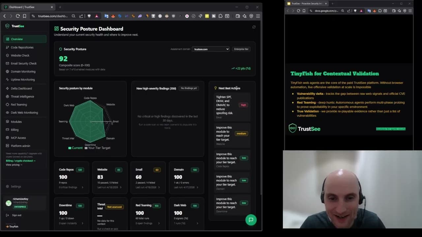The width and height of the screenshot is (422, 237).
Task: Open the green chat bubble widget
Action: tap(251, 220)
